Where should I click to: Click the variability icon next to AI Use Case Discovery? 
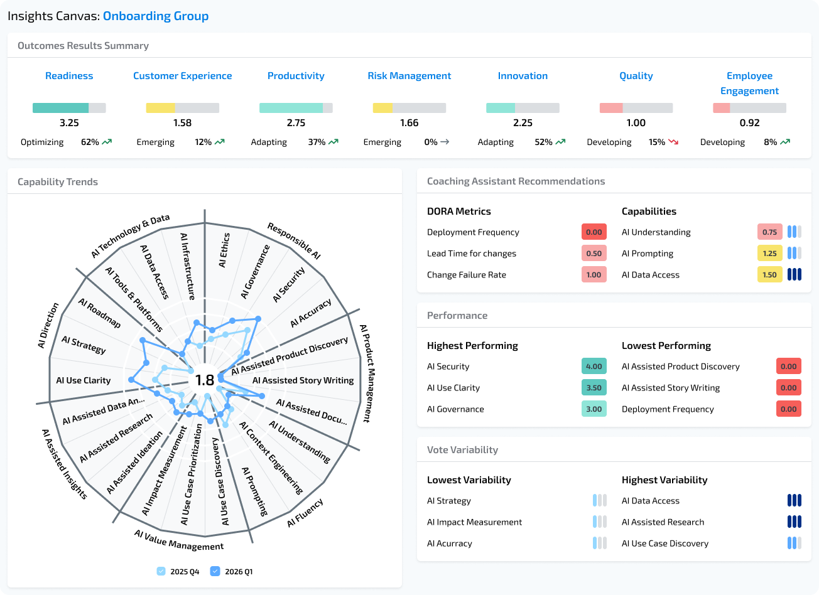point(794,543)
